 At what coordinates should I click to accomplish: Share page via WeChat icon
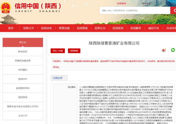[x=173, y=50]
